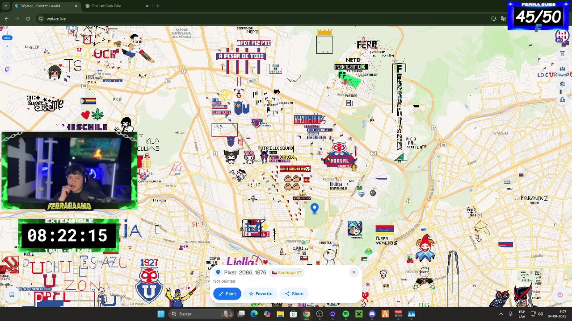
Task: Open the ESP LAA language switcher
Action: 522,314
